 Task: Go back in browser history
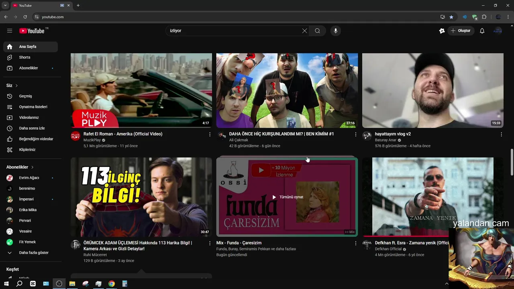(x=6, y=17)
